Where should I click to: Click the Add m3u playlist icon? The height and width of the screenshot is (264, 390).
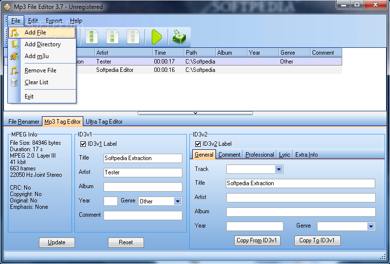click(x=14, y=56)
